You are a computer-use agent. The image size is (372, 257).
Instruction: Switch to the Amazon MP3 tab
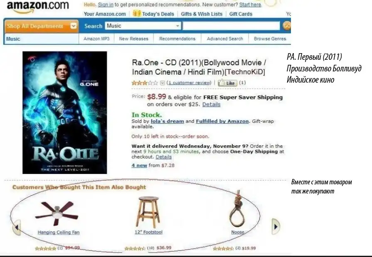(x=96, y=39)
